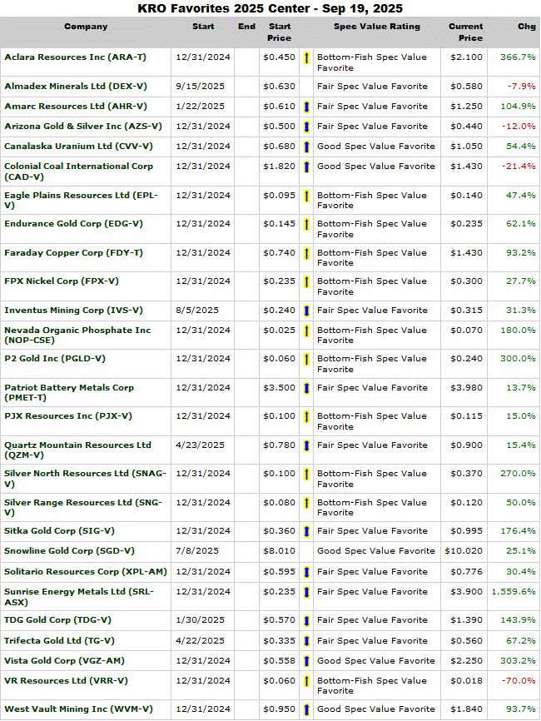This screenshot has height=721, width=541.
Task: Click the arrow icon in Solitario Resources row
Action: point(306,573)
